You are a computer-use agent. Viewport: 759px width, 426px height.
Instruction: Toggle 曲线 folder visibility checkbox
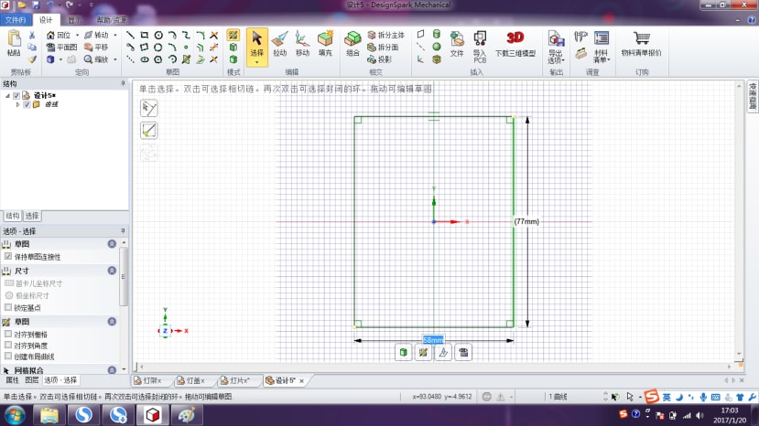(27, 104)
